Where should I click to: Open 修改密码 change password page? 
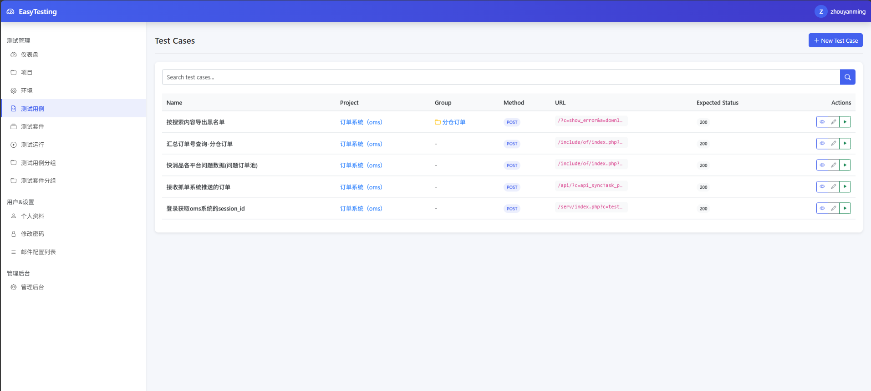[x=73, y=234]
